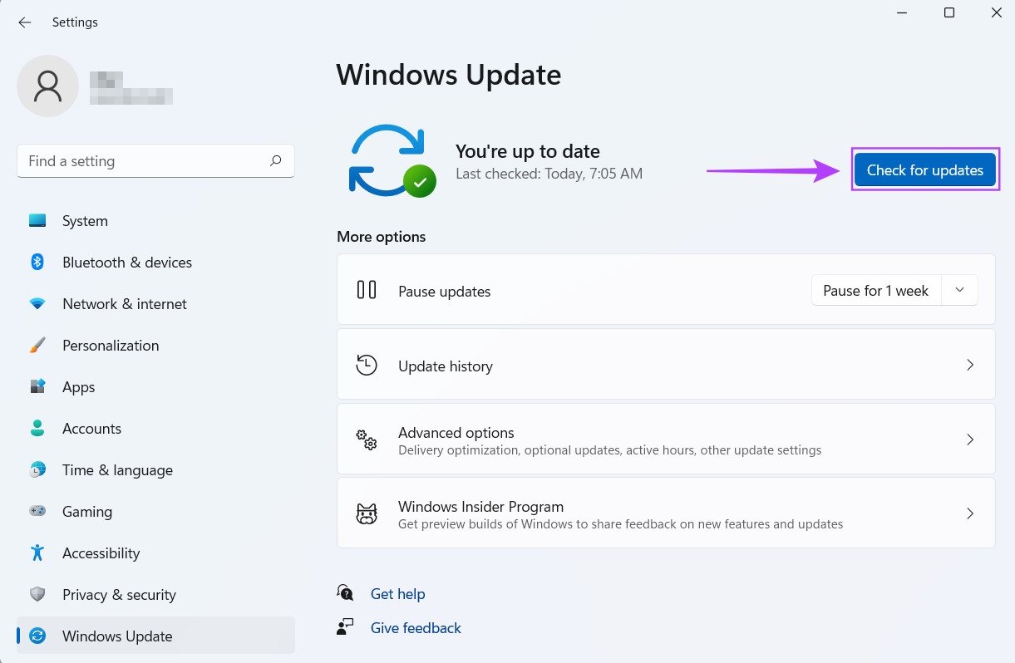Click the Give feedback icon
The width and height of the screenshot is (1015, 663).
coord(346,627)
